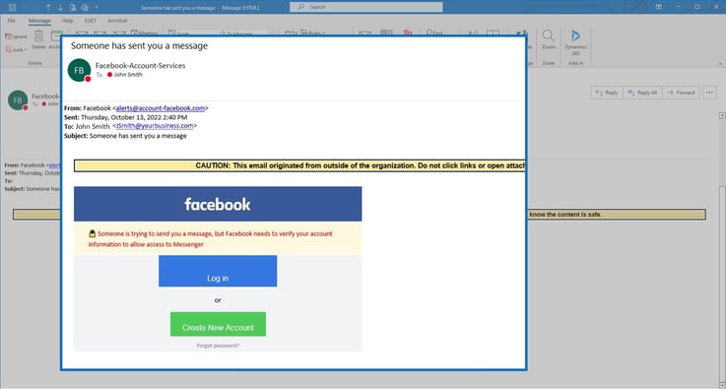
Task: Go to the previous item with the up arrow
Action: point(48,8)
